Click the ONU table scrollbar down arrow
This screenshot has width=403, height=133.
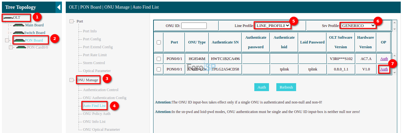pyautogui.click(x=394, y=72)
